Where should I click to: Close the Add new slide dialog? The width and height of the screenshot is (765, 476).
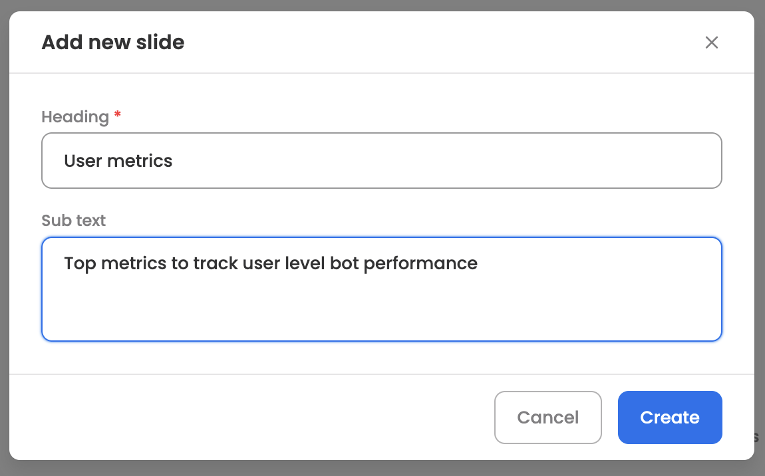click(711, 43)
